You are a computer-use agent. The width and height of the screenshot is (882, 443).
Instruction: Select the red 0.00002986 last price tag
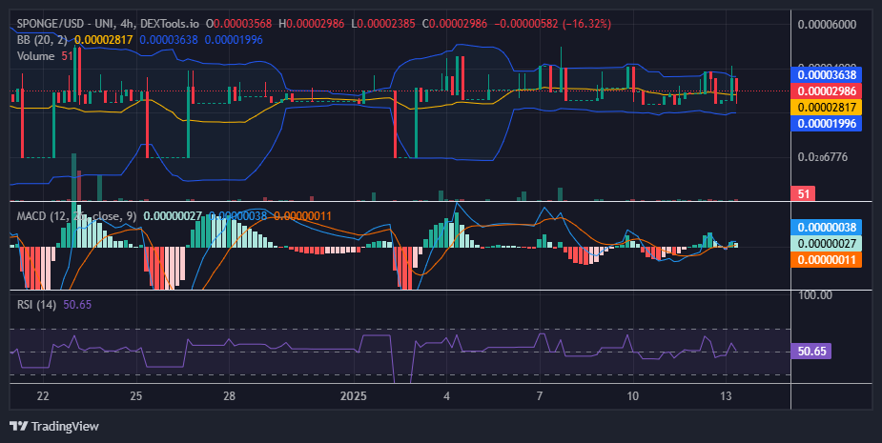point(827,91)
